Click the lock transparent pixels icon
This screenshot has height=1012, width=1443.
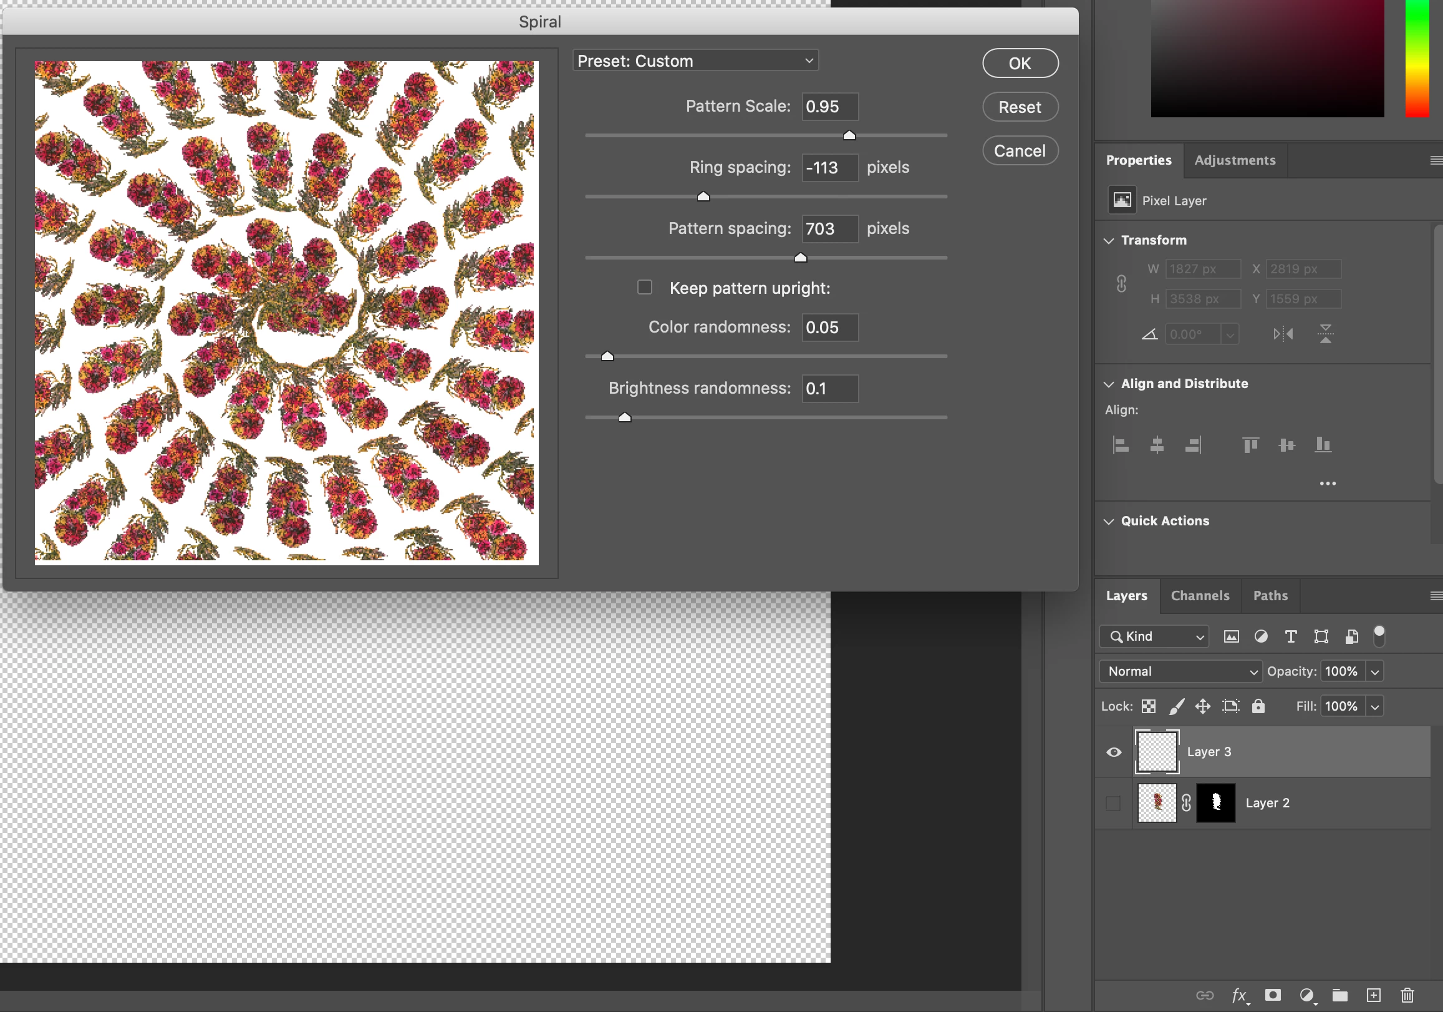(1148, 706)
